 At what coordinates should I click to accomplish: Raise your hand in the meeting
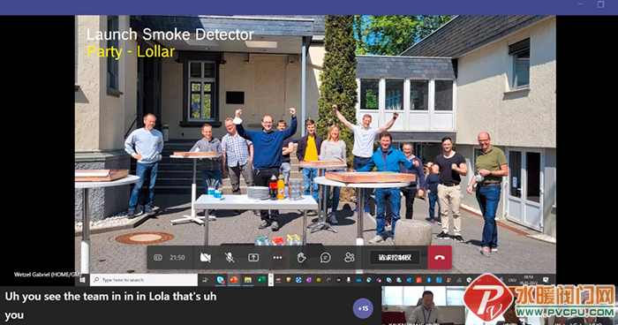pyautogui.click(x=302, y=258)
